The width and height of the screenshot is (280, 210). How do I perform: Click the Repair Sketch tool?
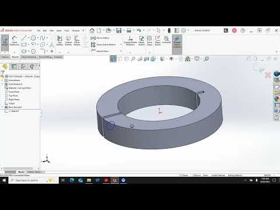(x=141, y=41)
